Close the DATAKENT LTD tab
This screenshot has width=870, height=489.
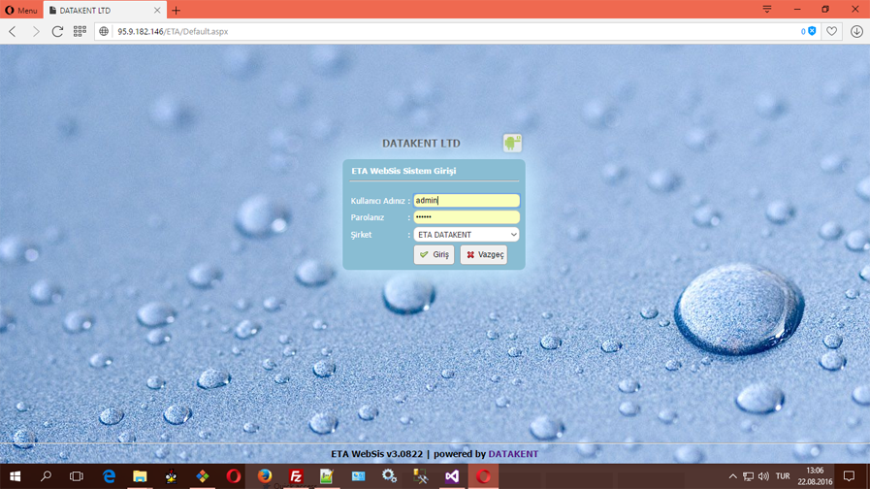pos(157,10)
